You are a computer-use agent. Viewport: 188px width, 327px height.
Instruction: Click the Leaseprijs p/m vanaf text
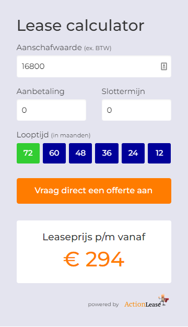(94, 237)
